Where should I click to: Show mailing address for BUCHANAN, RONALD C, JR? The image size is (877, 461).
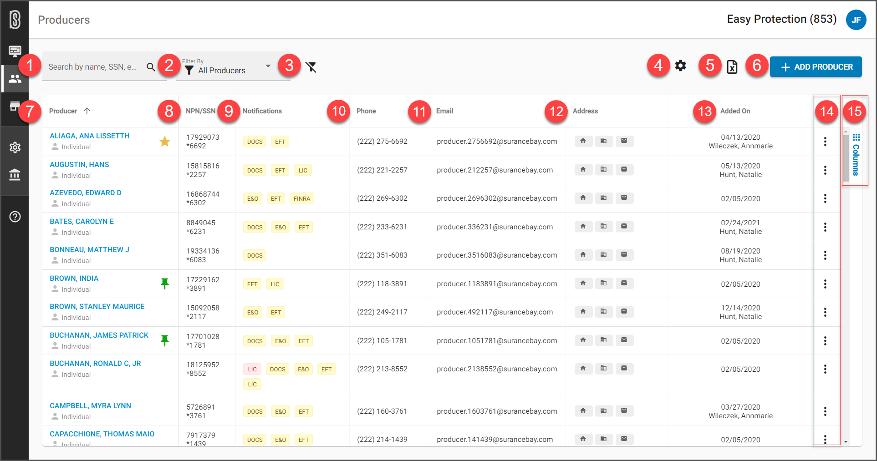pos(624,369)
